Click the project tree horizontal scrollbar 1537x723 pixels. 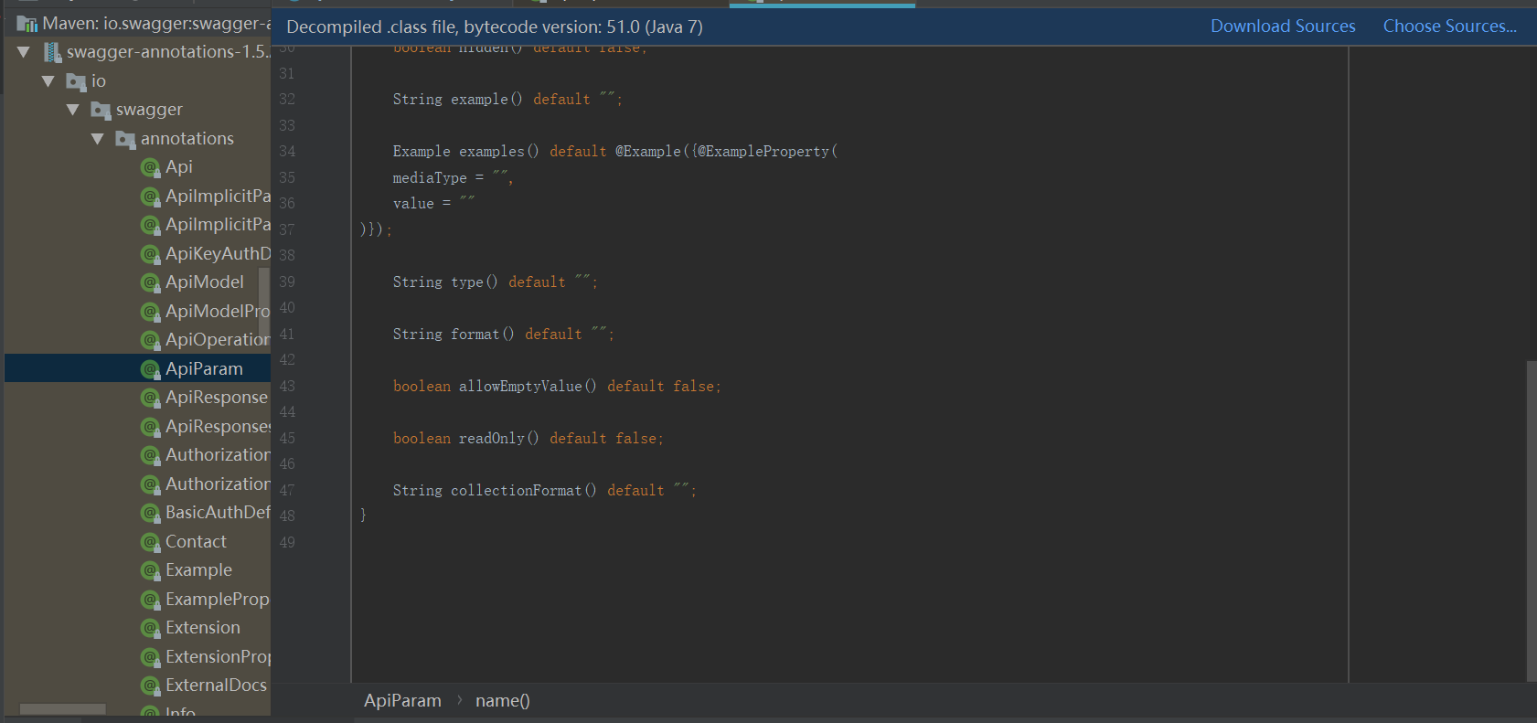tap(63, 709)
